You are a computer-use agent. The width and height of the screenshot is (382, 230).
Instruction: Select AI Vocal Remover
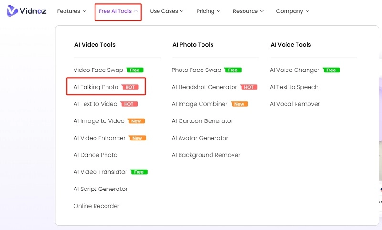[295, 104]
